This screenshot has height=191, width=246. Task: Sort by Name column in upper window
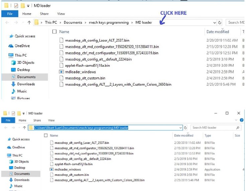pos(64,32)
